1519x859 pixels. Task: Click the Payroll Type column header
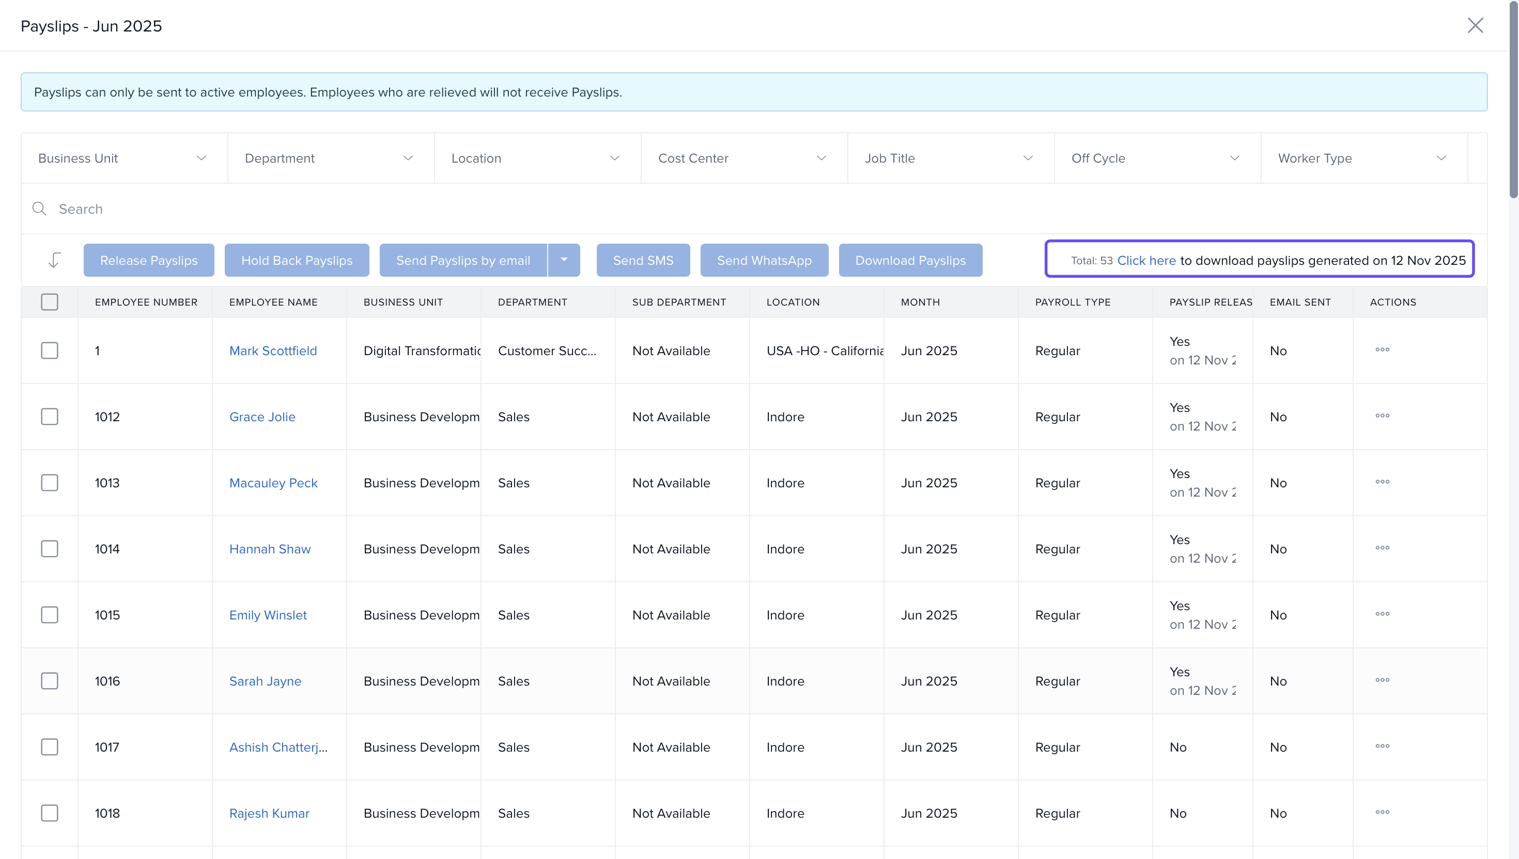click(x=1072, y=302)
